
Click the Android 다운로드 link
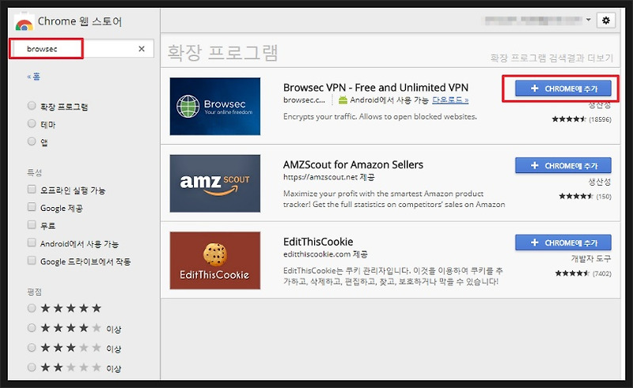(450, 100)
